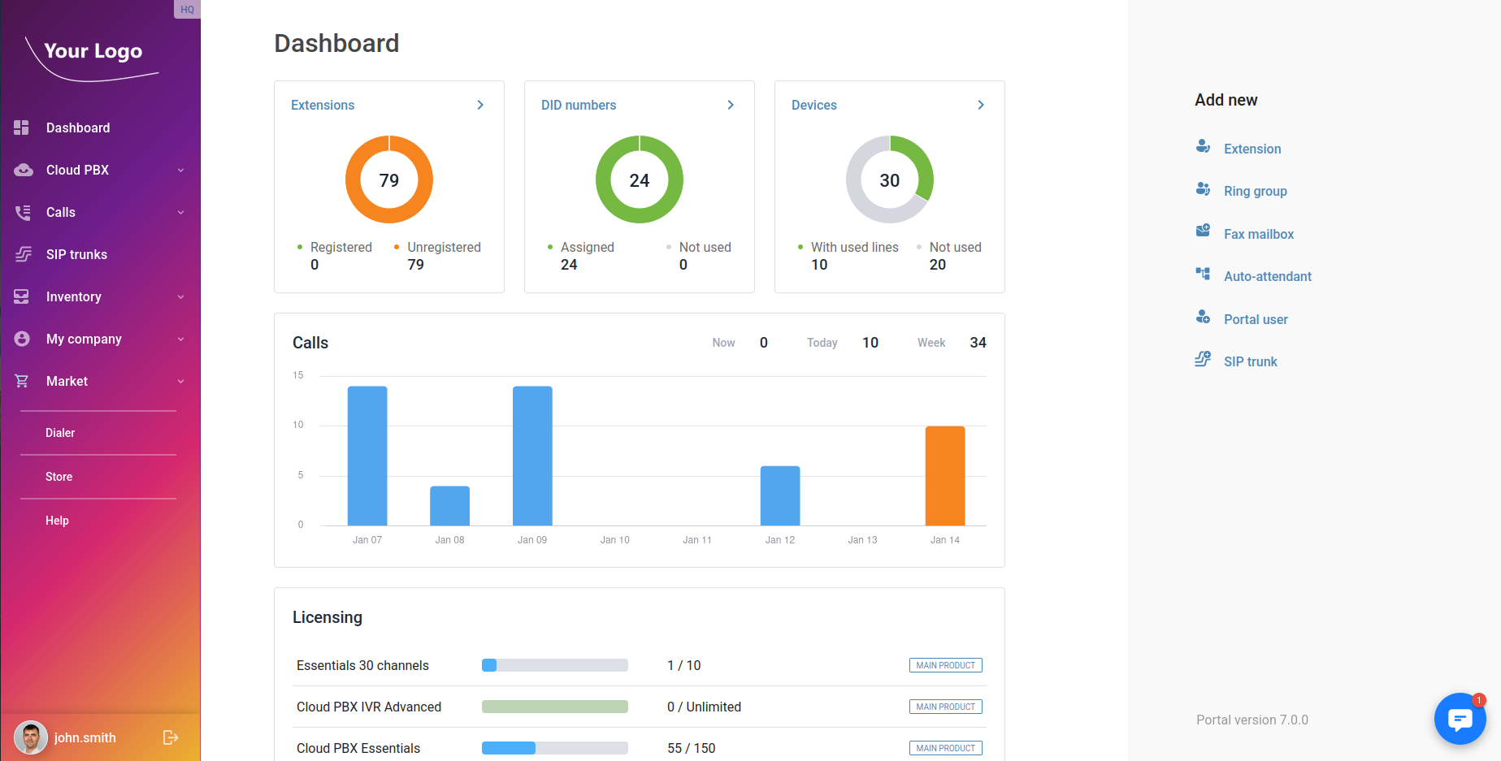The image size is (1501, 761).
Task: Click the Ring group icon in Add new
Action: pos(1203,189)
